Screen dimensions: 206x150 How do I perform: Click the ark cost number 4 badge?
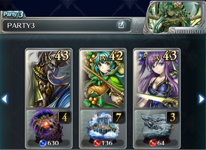pyautogui.click(x=65, y=117)
